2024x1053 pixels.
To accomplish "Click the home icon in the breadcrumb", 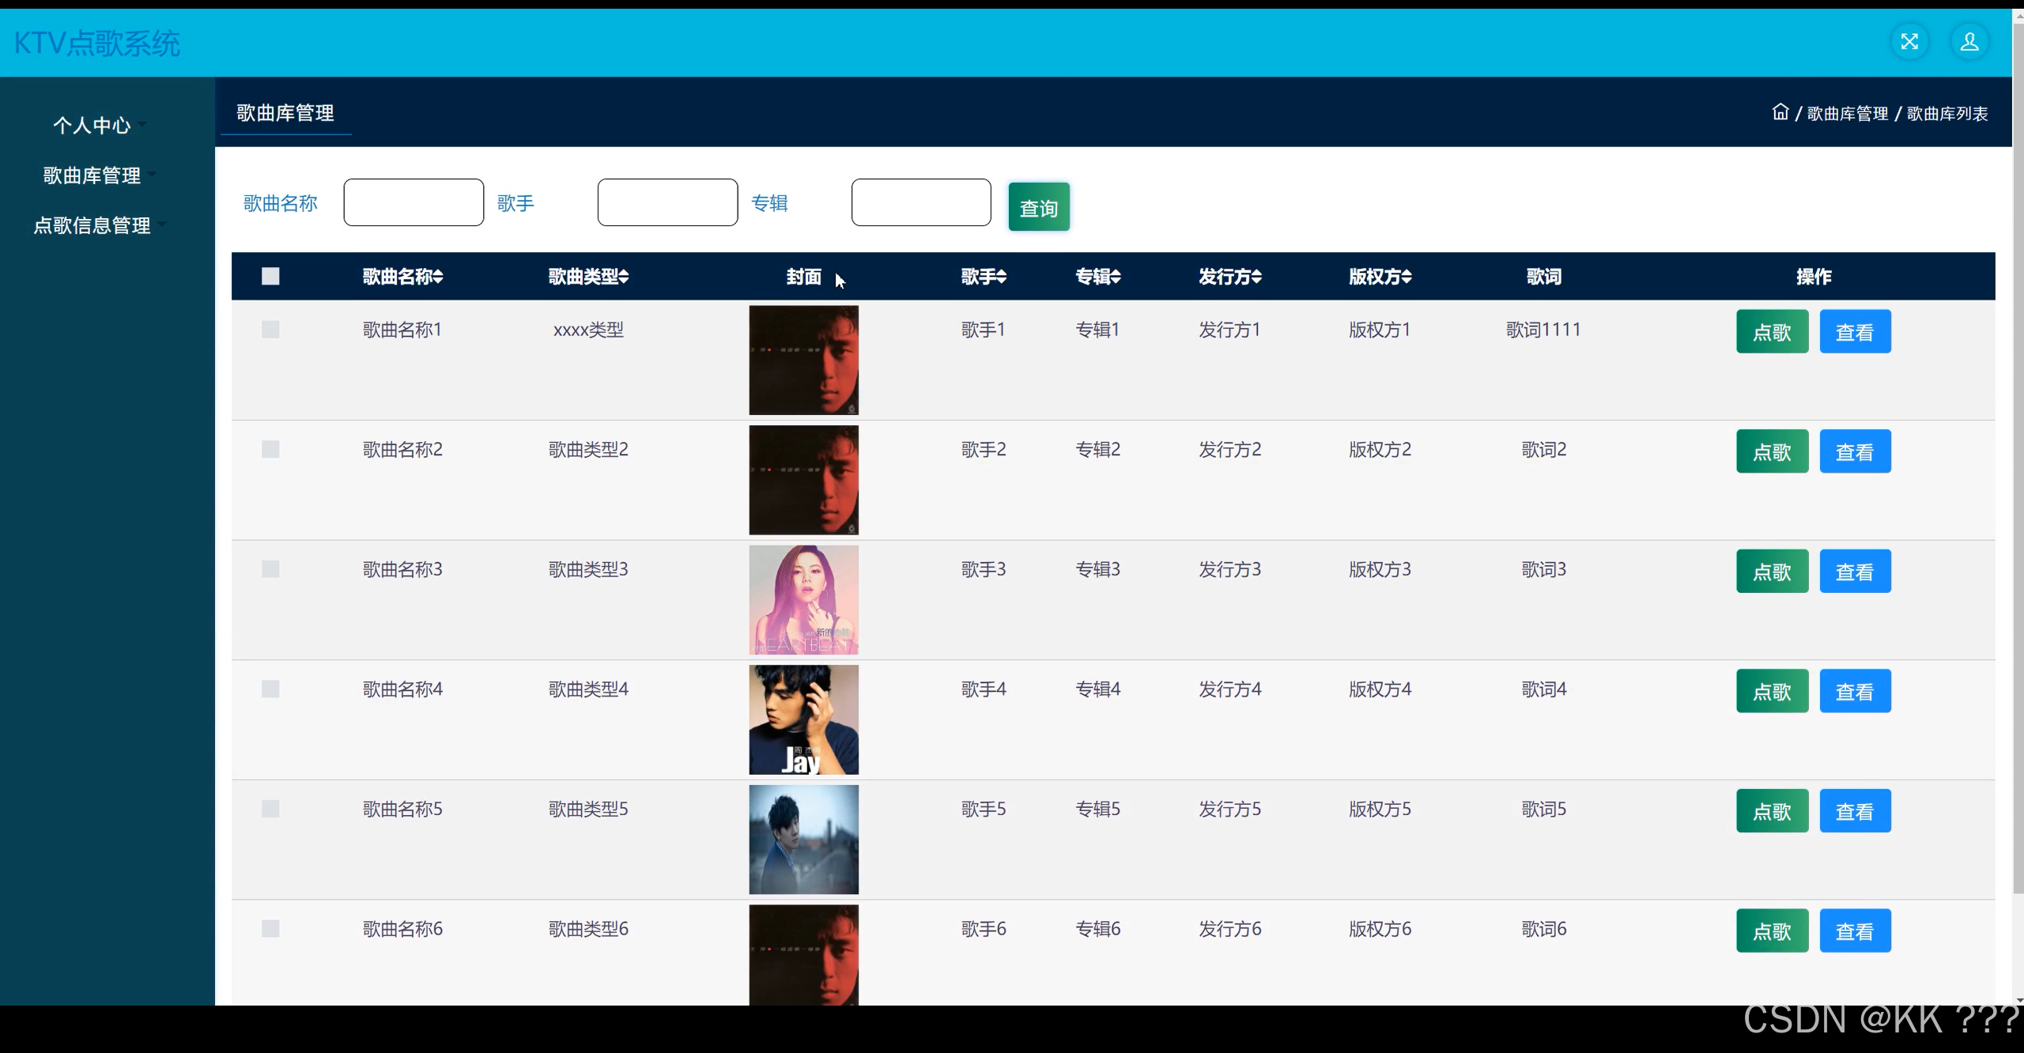I will 1780,111.
